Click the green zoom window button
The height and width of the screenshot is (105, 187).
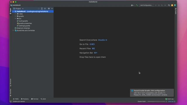pyautogui.click(x=15, y=2)
